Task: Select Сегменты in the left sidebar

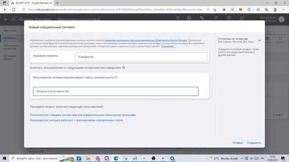Action: click(9, 38)
